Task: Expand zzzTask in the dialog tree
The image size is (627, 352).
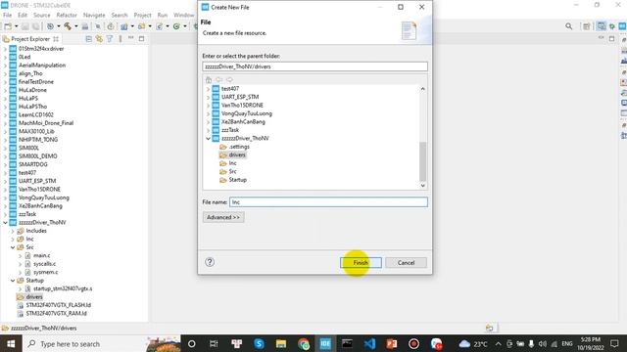Action: tap(209, 130)
